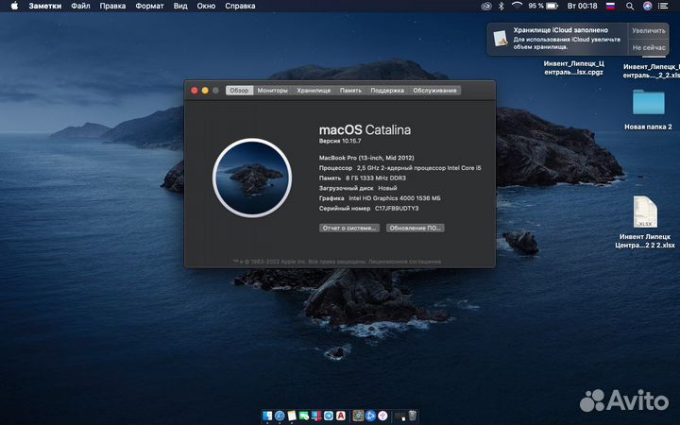Activate the Siri icon in menu bar
The height and width of the screenshot is (425, 680).
pos(647,6)
